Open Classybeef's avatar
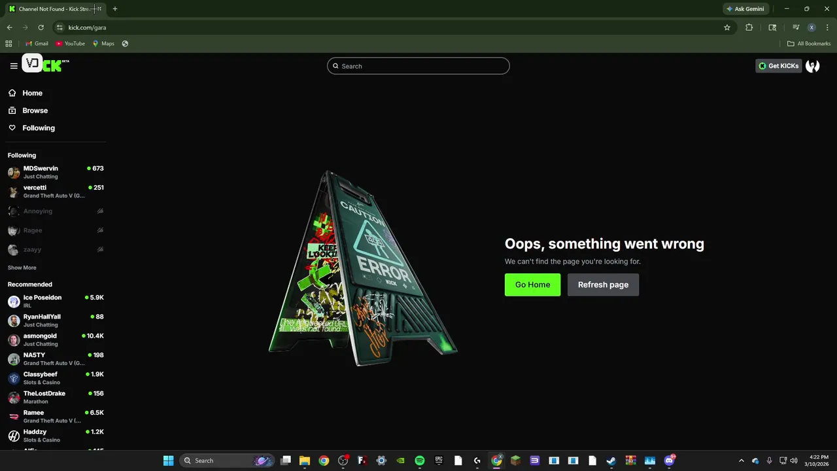The height and width of the screenshot is (471, 837). coord(14,378)
